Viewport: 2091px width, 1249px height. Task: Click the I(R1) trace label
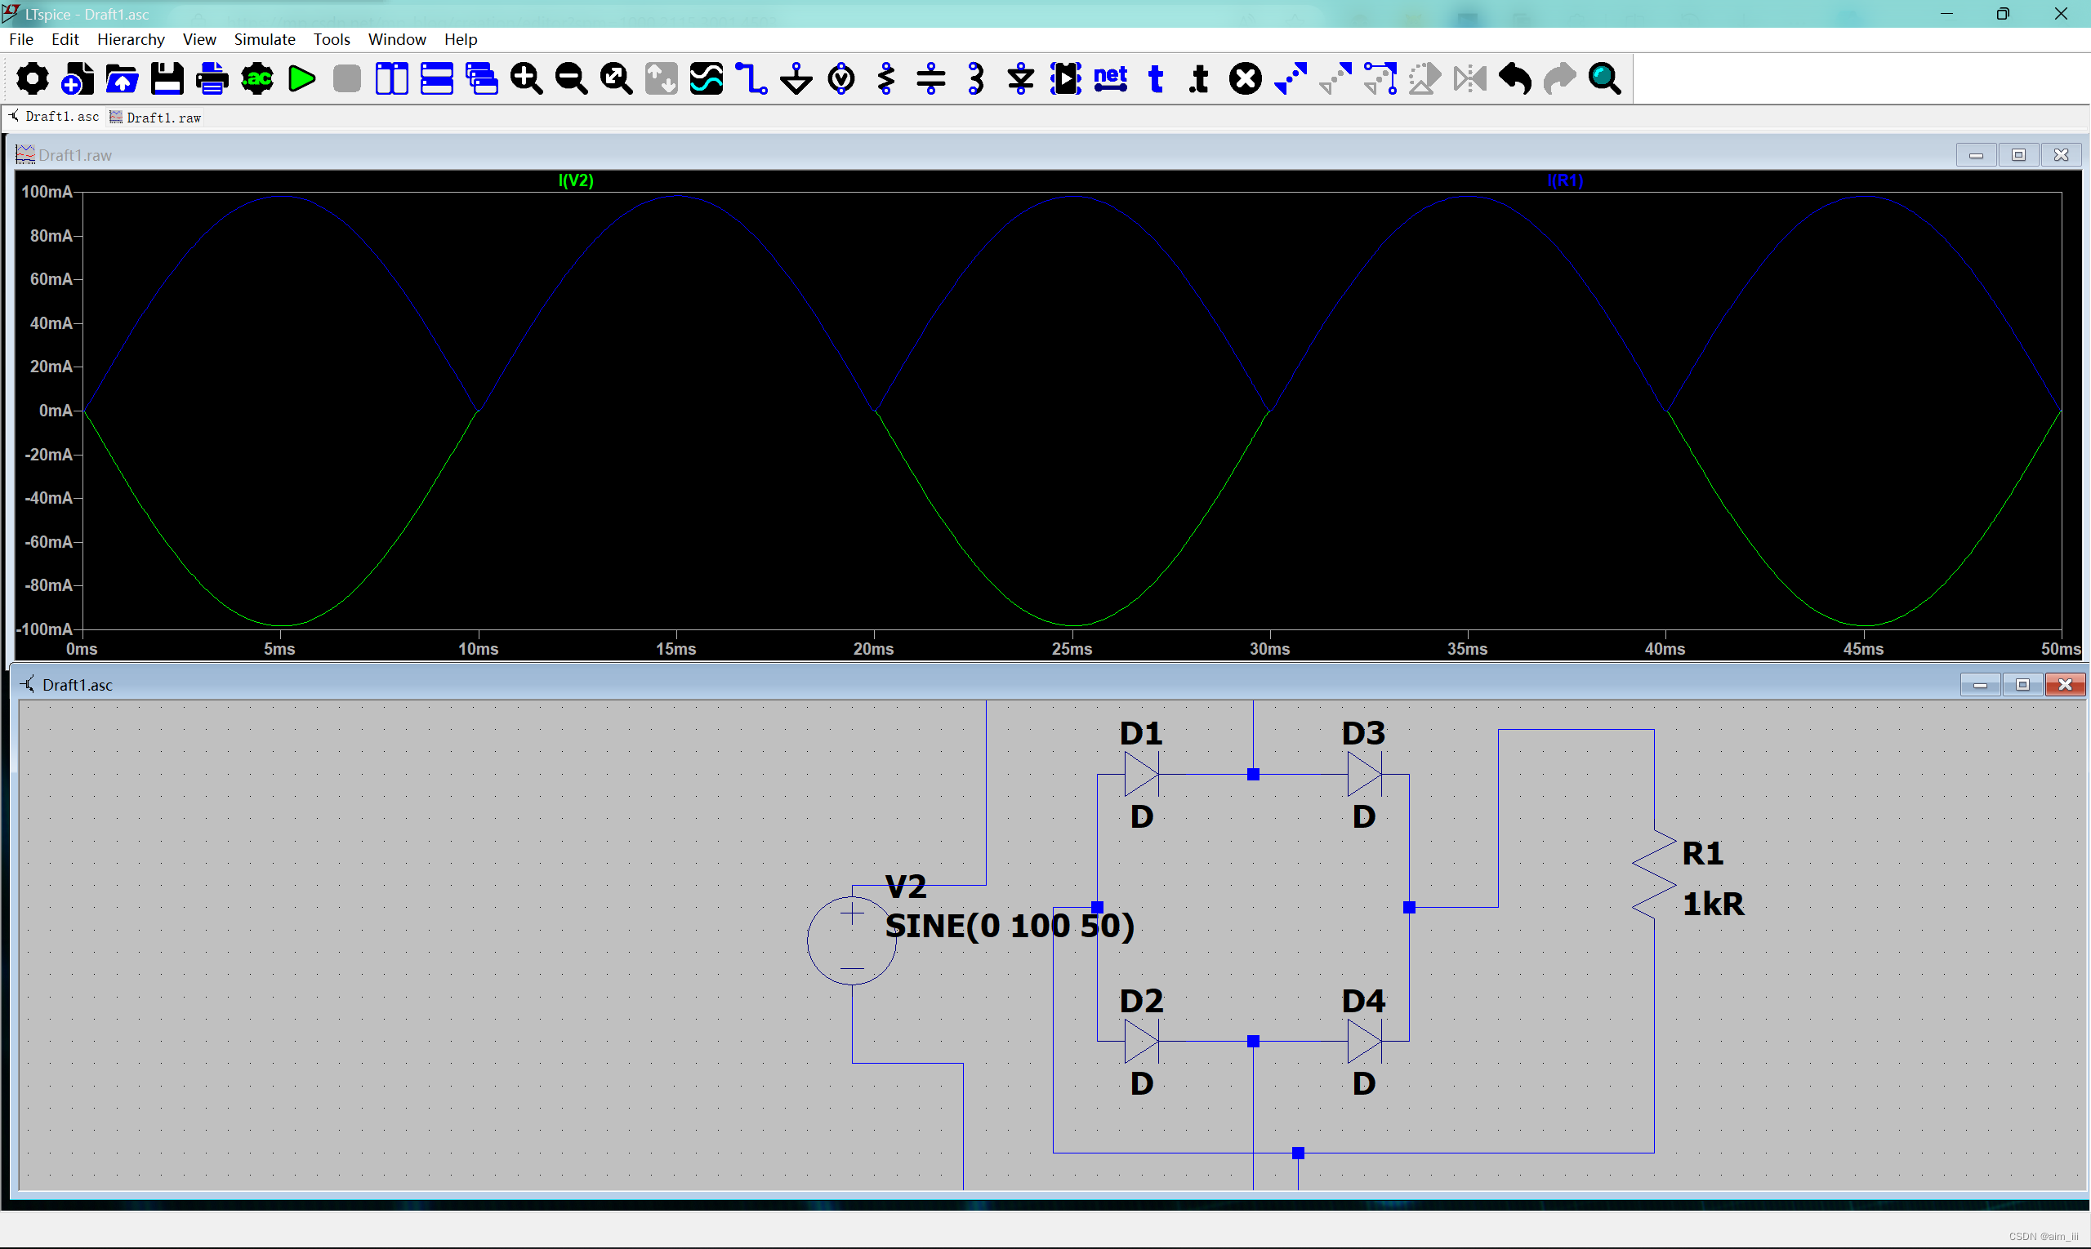pos(1565,180)
